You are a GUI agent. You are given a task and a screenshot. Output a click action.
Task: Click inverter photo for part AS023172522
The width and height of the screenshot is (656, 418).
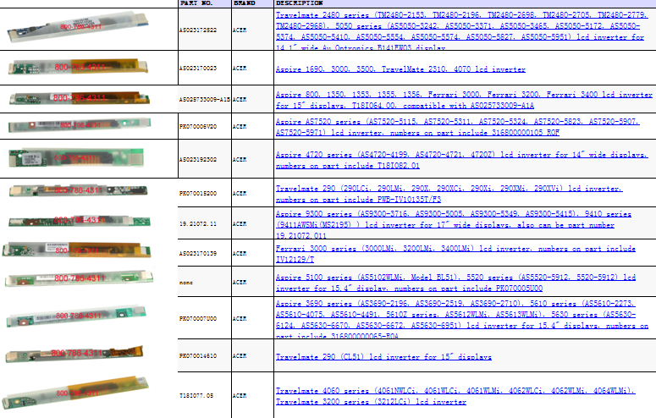pos(78,27)
